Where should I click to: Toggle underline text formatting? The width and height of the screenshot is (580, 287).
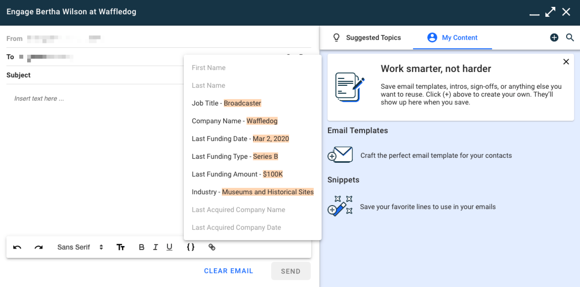pyautogui.click(x=169, y=247)
